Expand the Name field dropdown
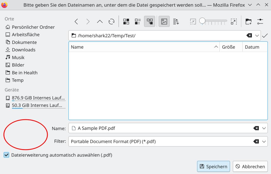Image resolution: width=271 pixels, height=174 pixels. pos(264,128)
